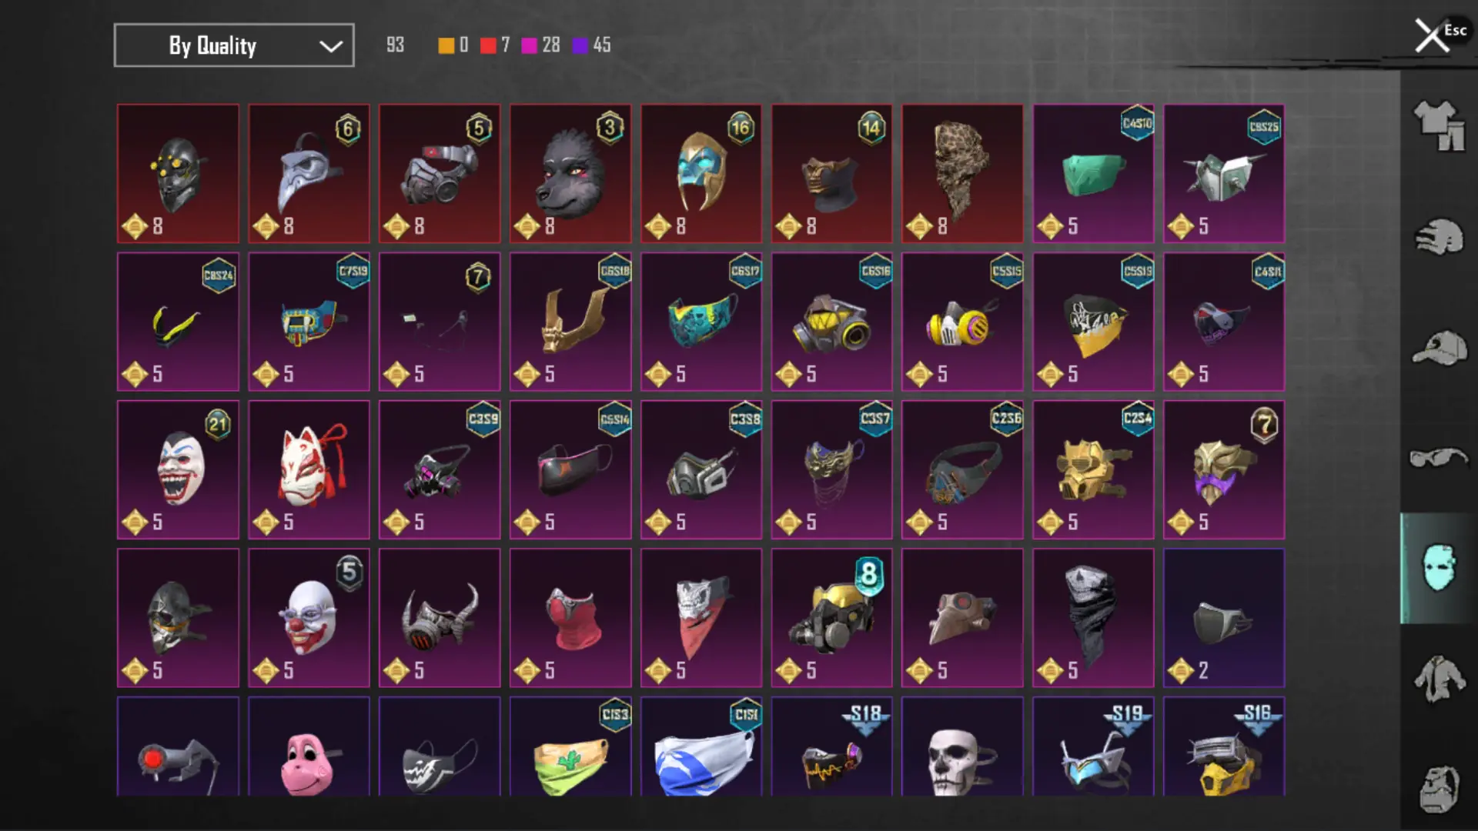Expand the By Quality sort dropdown
This screenshot has width=1478, height=831.
[x=234, y=45]
